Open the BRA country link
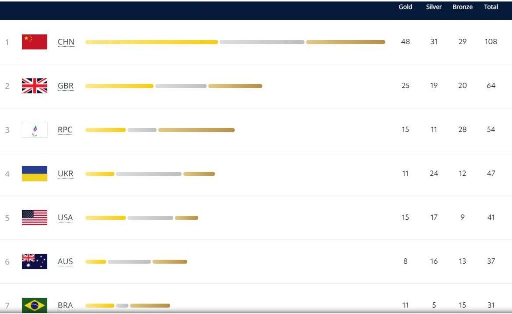This screenshot has width=512, height=314. point(65,305)
